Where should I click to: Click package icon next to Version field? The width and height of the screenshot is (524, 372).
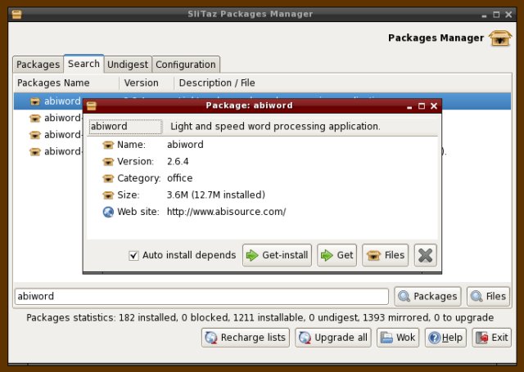pos(108,162)
